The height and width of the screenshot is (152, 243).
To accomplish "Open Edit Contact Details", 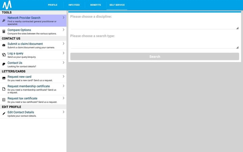I will (x=33, y=114).
